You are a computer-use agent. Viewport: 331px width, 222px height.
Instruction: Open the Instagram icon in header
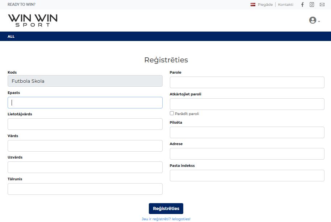pos(312,5)
